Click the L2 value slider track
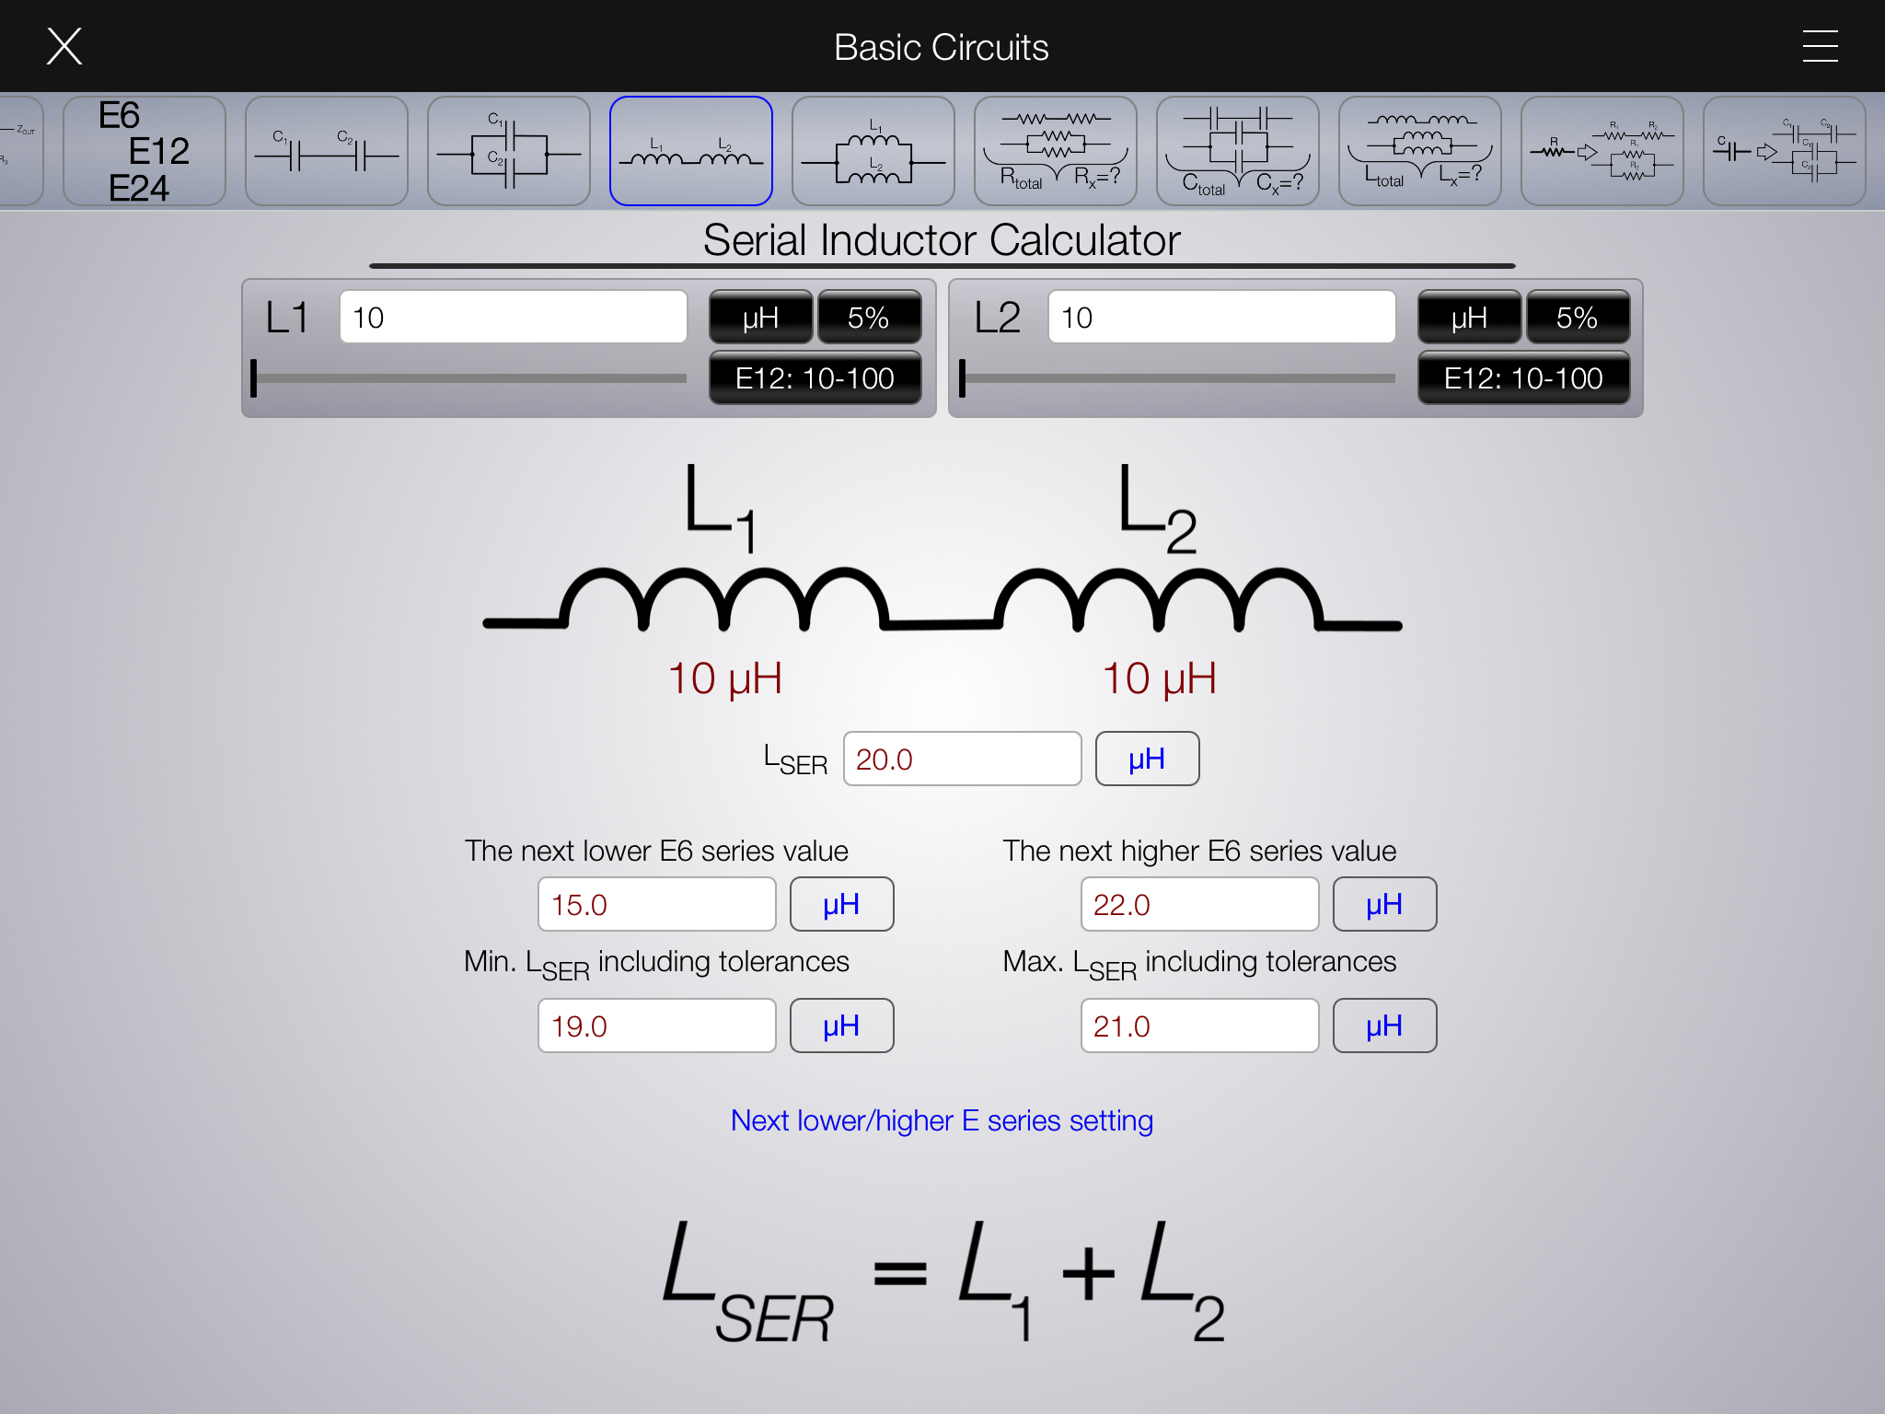 (x=1178, y=378)
